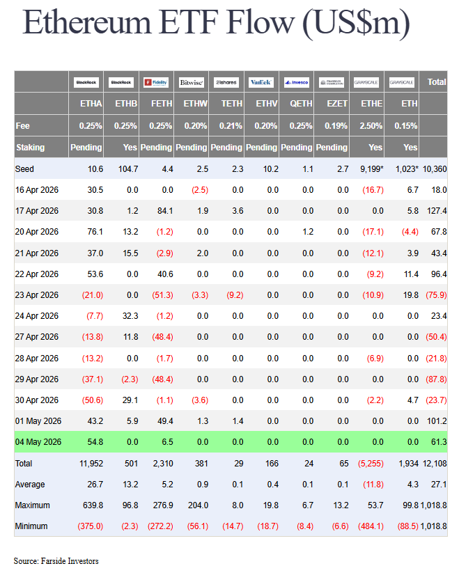The height and width of the screenshot is (566, 459).
Task: Click the Total column header
Action: [437, 82]
